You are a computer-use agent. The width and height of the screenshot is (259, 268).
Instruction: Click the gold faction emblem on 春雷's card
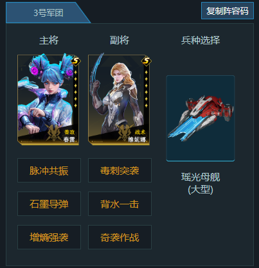click(x=53, y=132)
